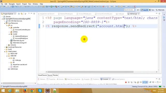The height and width of the screenshot is (93, 166).
Task: Maximize Project Explorer view
Action: coord(34,14)
